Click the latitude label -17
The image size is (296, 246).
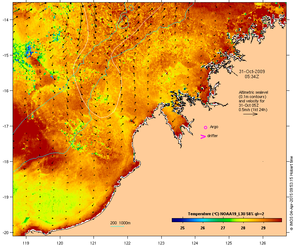click(5, 126)
